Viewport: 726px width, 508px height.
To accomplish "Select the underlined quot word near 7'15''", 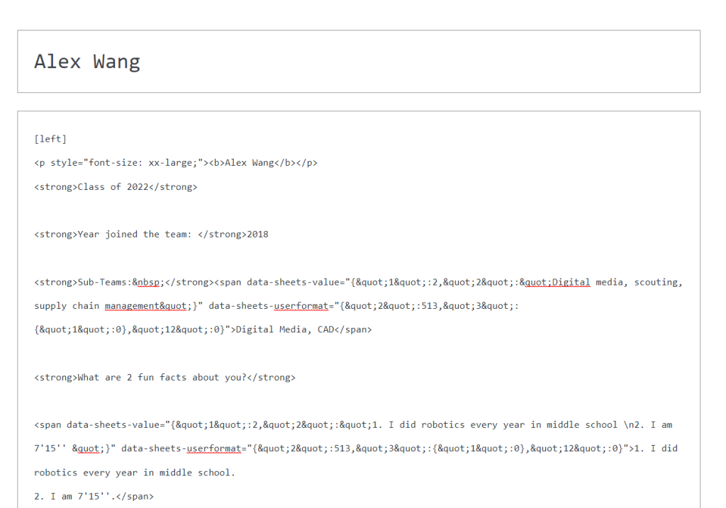I will [x=90, y=448].
